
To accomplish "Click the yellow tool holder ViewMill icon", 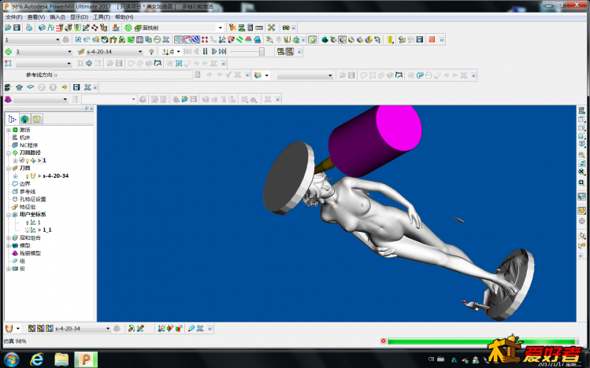I will pos(390,40).
